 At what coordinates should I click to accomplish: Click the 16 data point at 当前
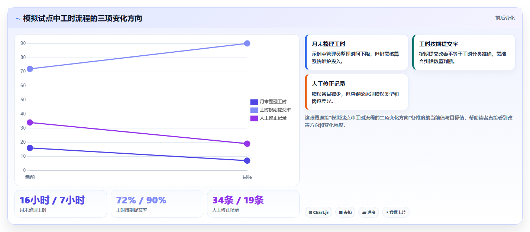[30, 148]
